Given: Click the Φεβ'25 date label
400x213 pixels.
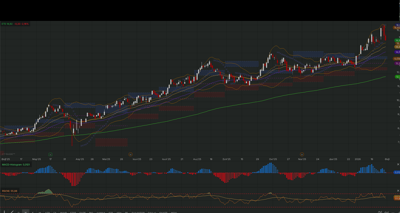Looking at the screenshot, I should click(x=5, y=159).
